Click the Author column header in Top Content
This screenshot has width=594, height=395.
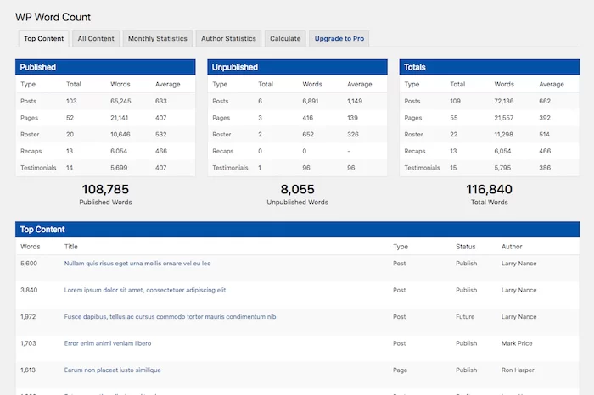click(513, 247)
